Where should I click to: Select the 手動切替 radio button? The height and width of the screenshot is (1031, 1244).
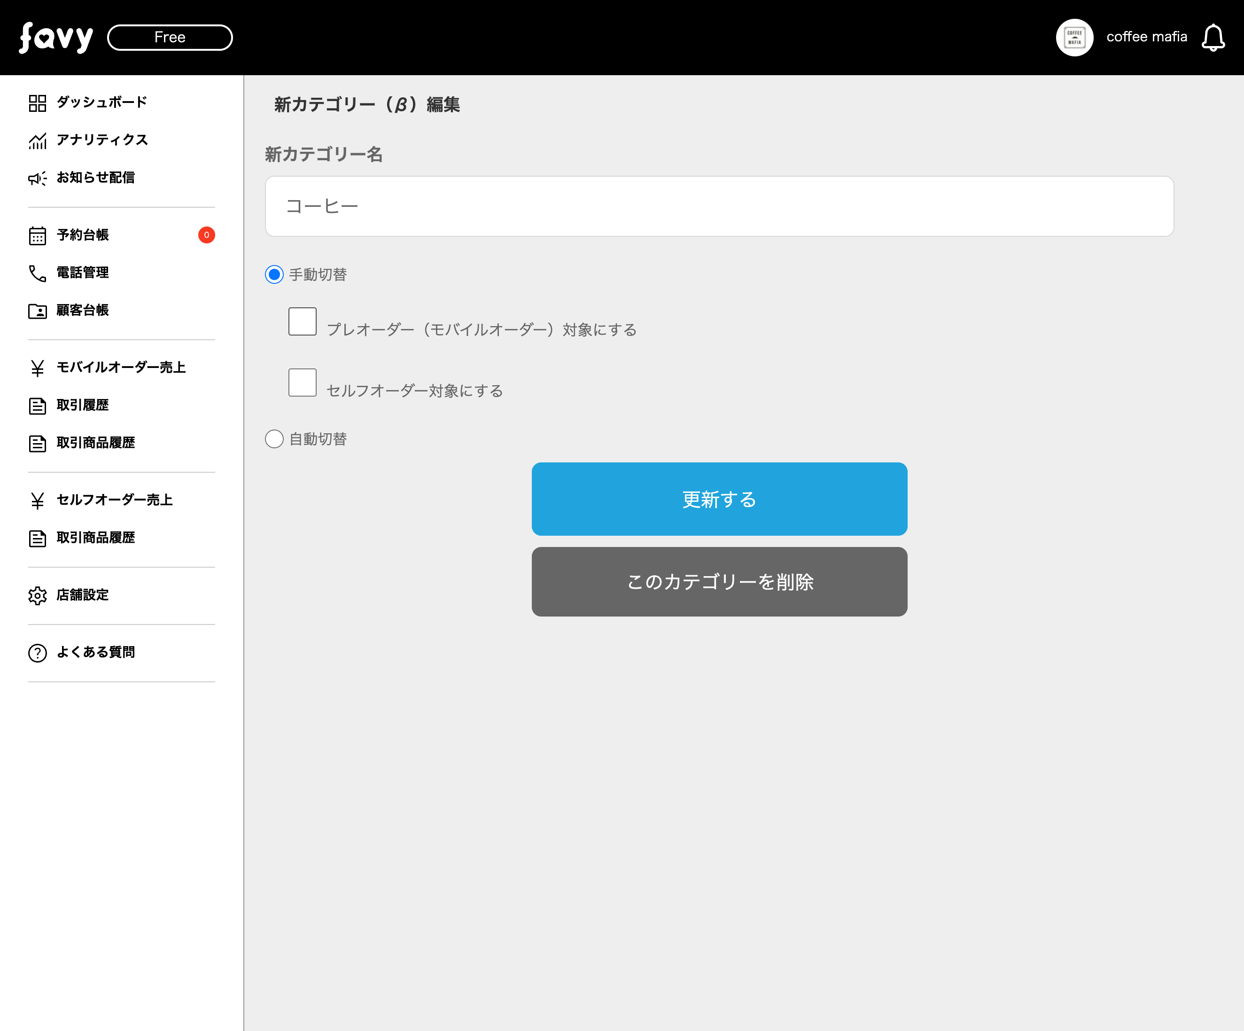pos(274,274)
